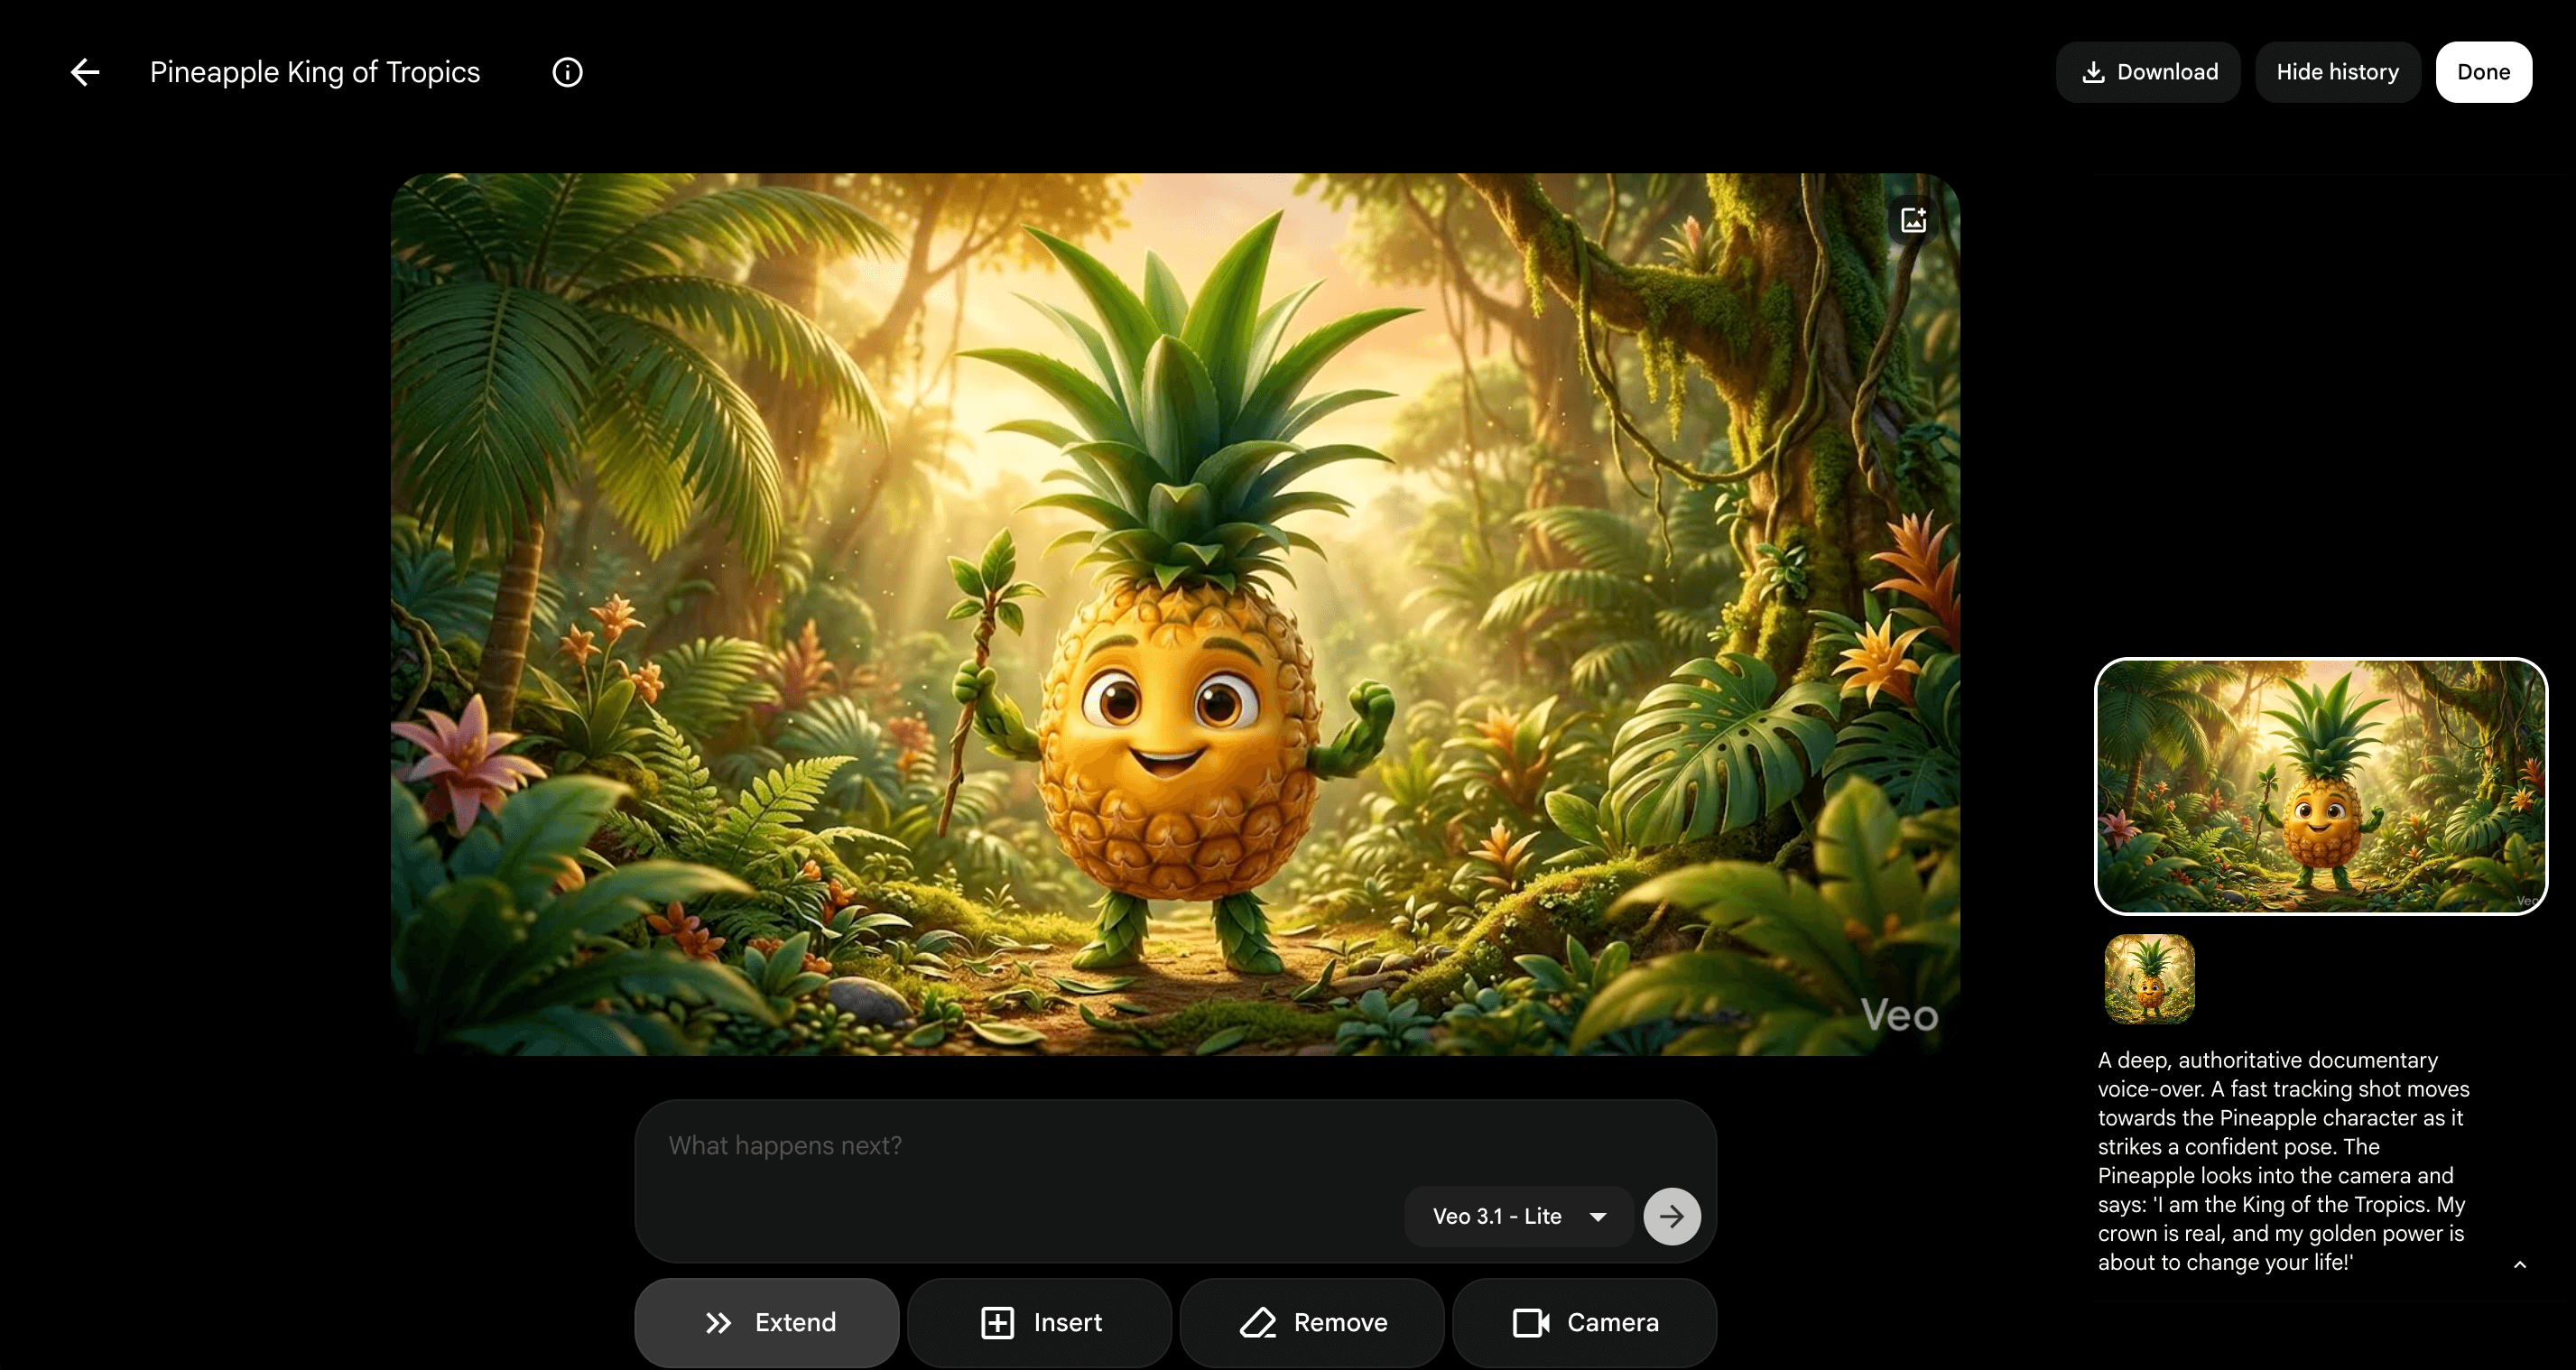
Task: Toggle Hide history for the sidebar
Action: pos(2338,71)
